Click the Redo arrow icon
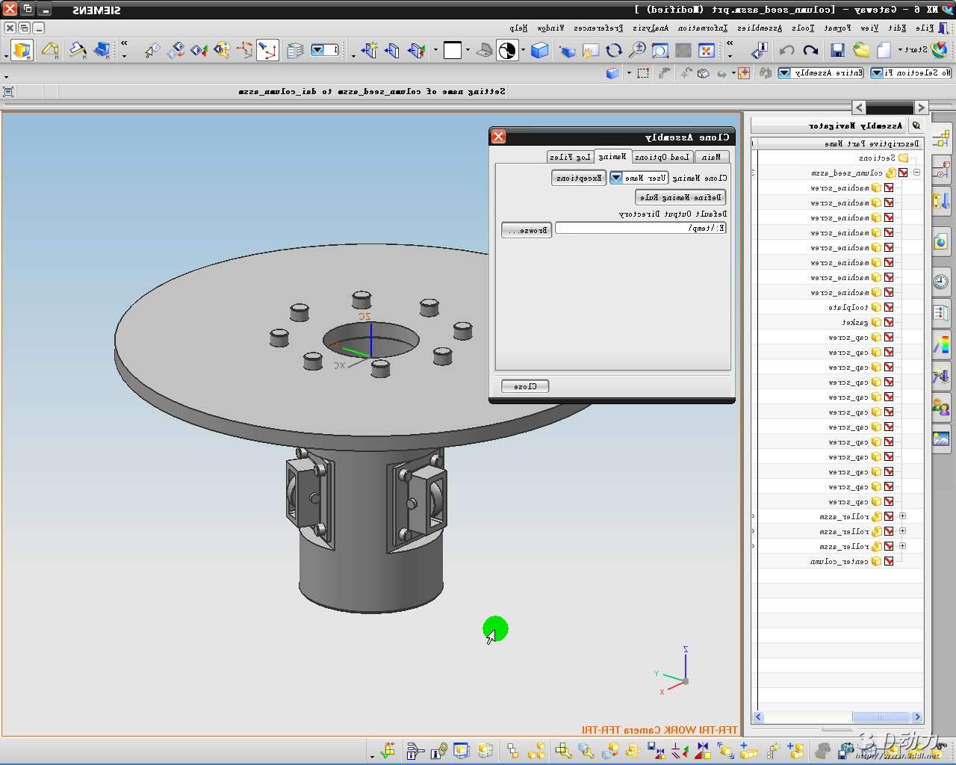 coord(811,51)
